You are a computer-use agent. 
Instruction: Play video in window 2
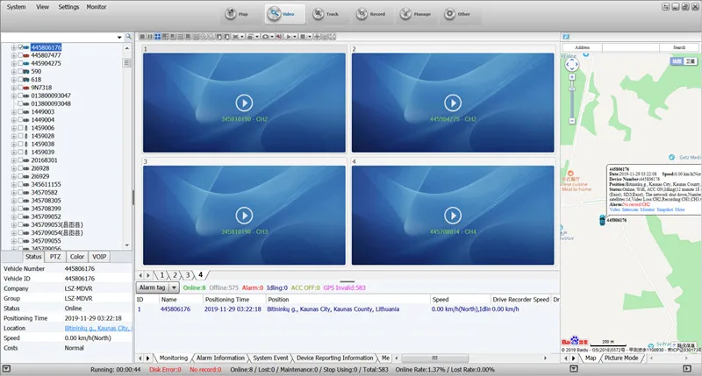453,103
